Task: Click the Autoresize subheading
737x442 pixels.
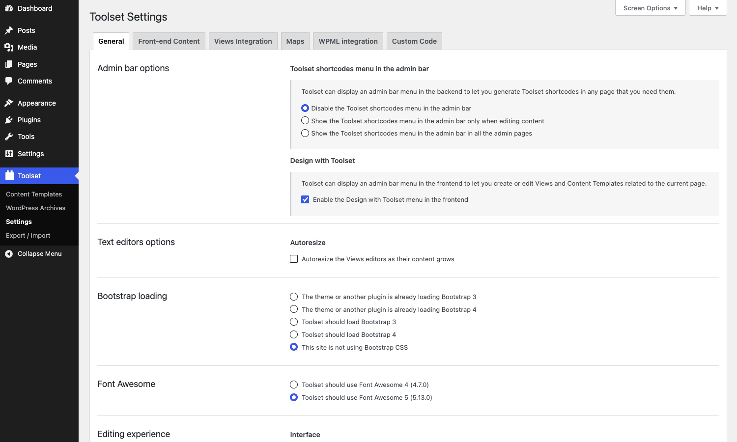Action: 308,243
